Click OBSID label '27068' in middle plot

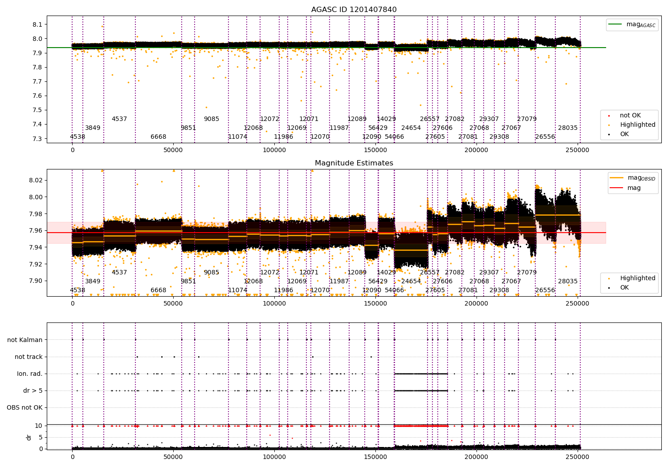(x=479, y=282)
